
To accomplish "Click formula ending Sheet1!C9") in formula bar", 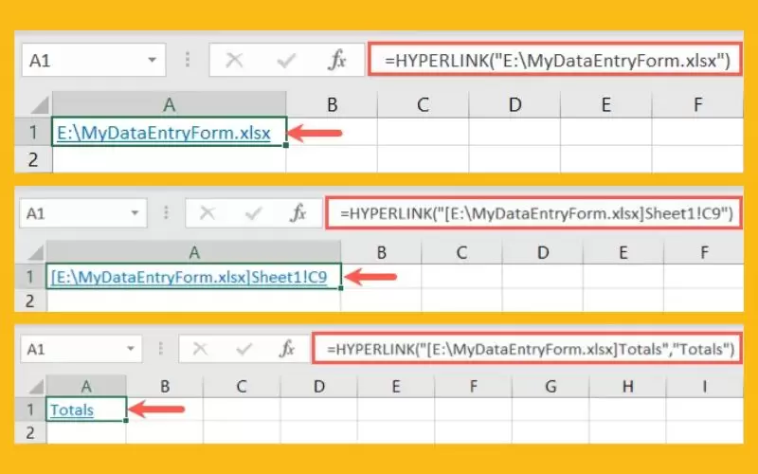I will (x=534, y=212).
